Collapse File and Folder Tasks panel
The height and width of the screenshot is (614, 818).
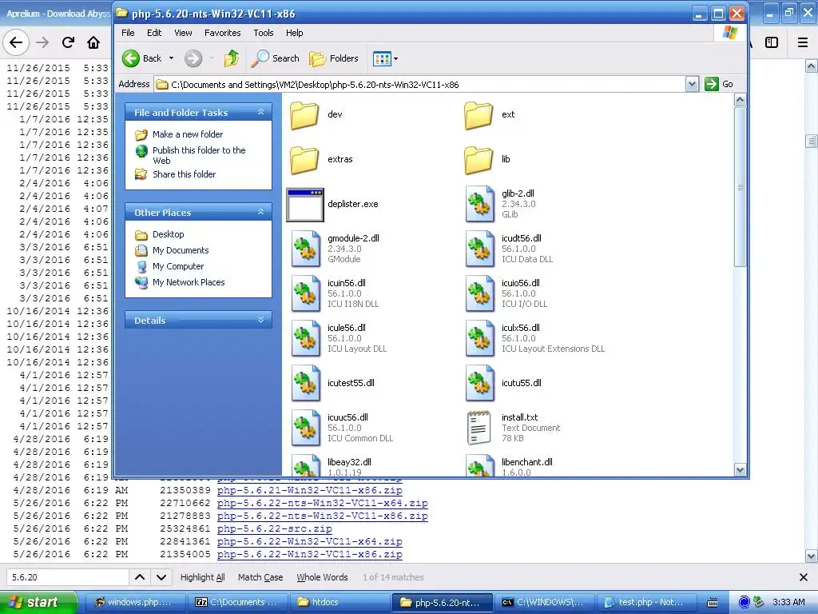pos(261,112)
